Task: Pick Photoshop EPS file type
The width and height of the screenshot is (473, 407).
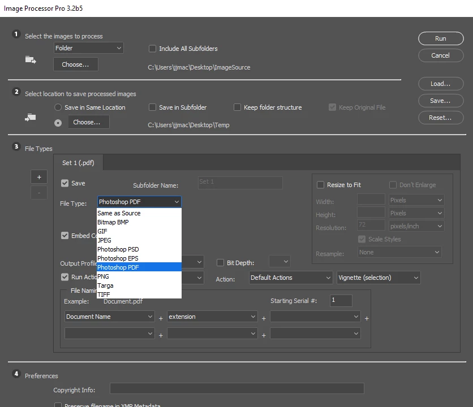Action: coord(139,258)
